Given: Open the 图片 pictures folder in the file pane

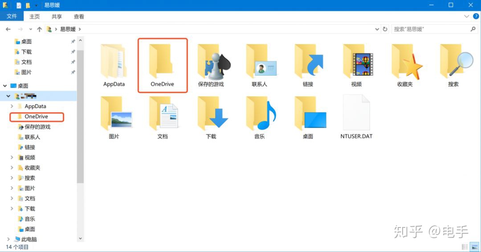Looking at the screenshot, I should click(116, 113).
